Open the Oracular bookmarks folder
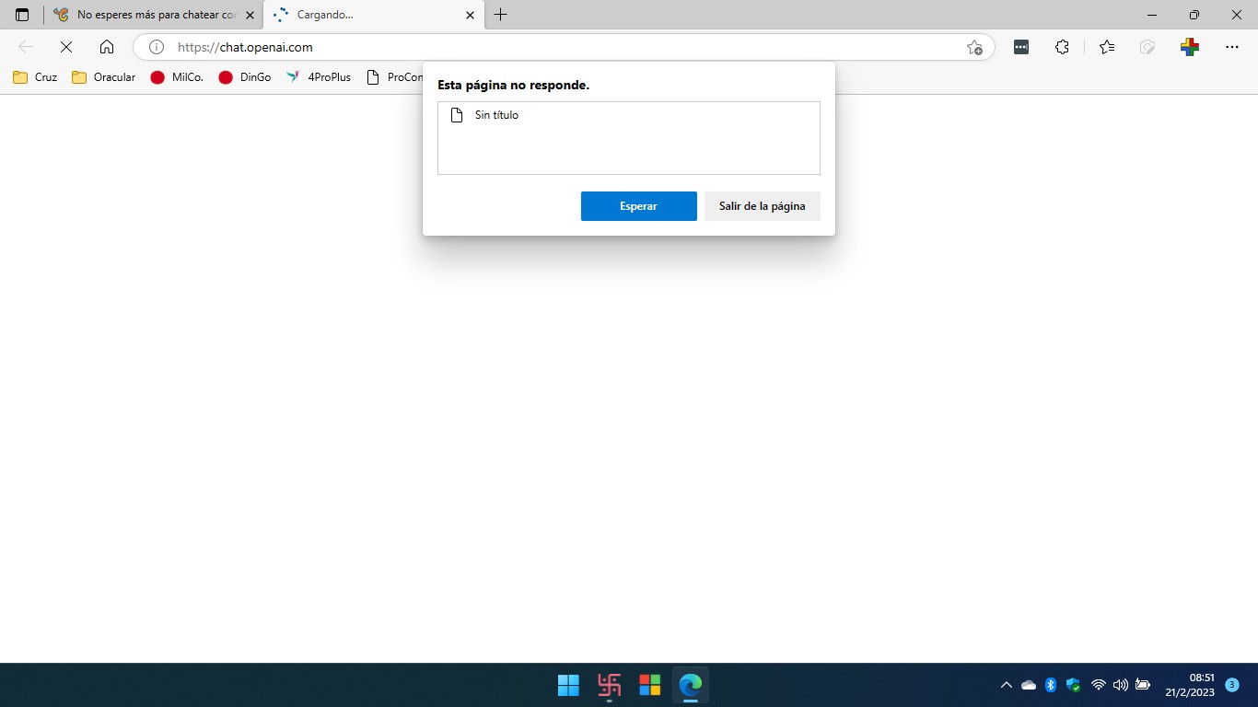The width and height of the screenshot is (1258, 707). 103,77
